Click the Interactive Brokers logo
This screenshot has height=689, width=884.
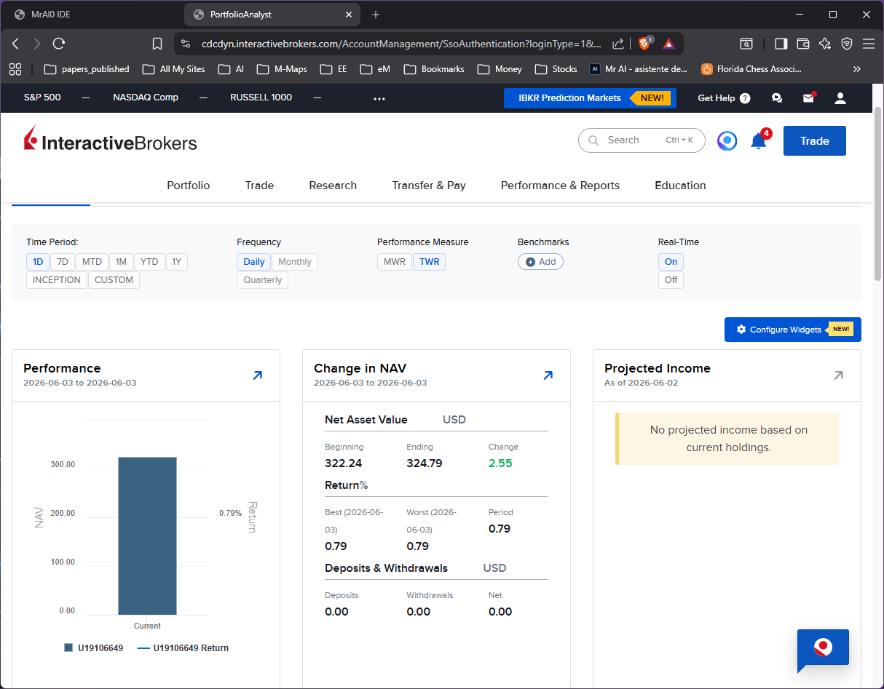tap(111, 140)
